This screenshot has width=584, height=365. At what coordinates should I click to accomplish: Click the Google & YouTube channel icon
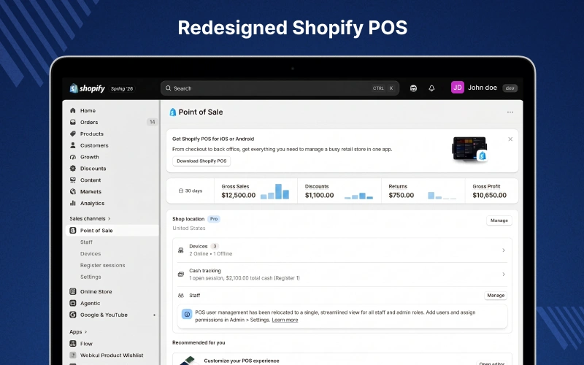[73, 315]
